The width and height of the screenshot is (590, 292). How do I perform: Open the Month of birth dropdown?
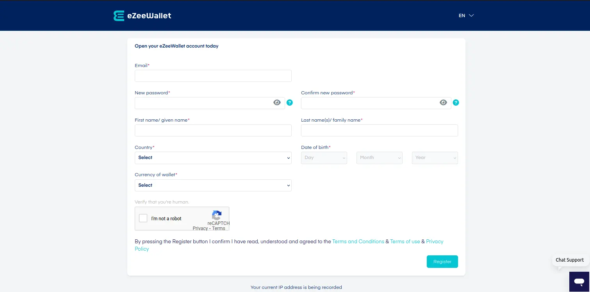point(380,158)
